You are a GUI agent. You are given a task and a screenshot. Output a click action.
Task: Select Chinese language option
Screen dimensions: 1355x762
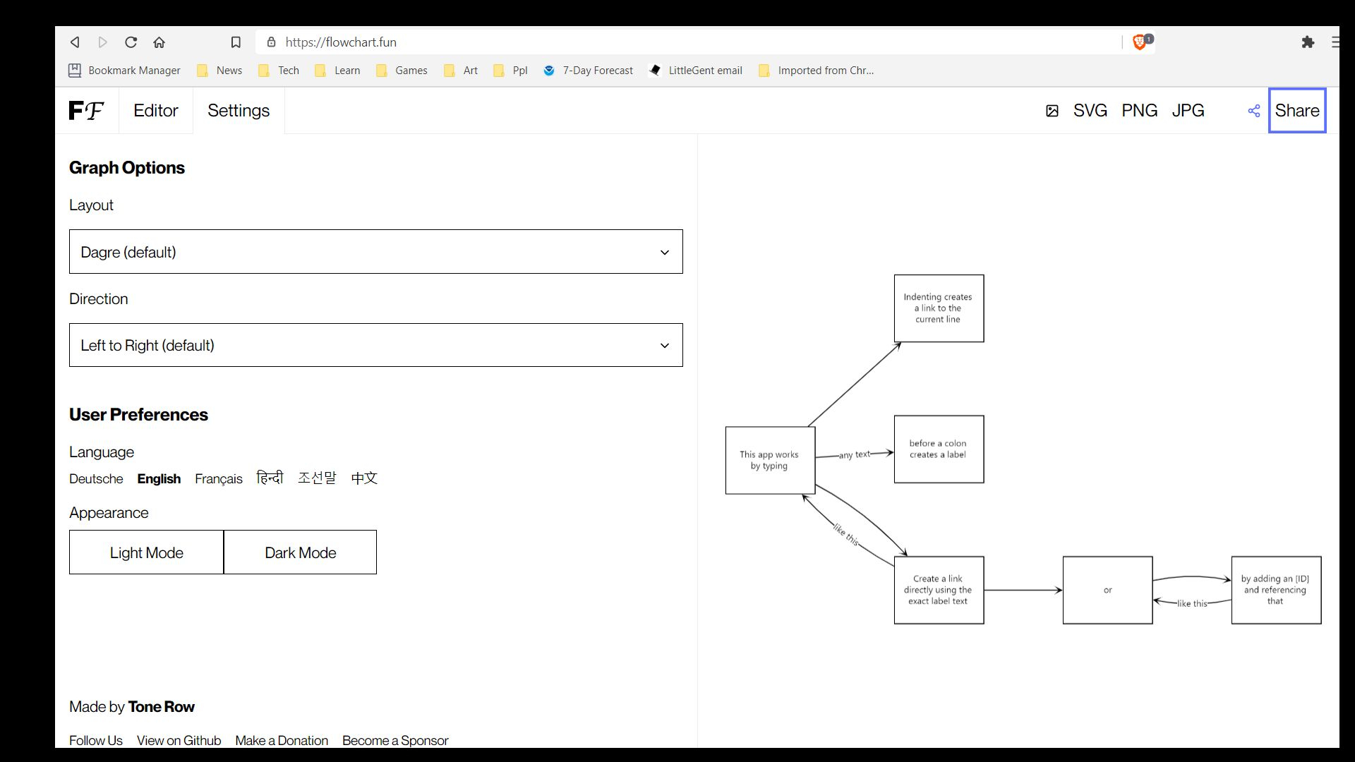pos(364,478)
